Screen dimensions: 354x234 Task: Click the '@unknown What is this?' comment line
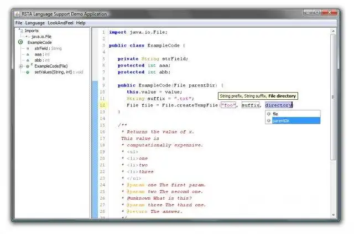(x=159, y=199)
